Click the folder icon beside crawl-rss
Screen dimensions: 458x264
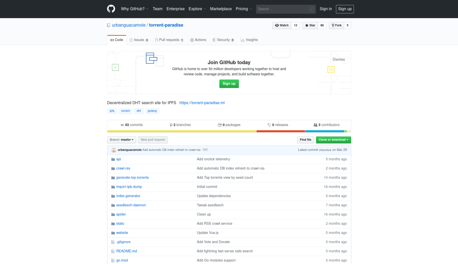pos(113,168)
